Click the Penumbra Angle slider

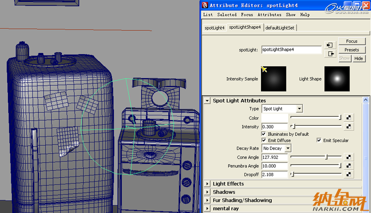tap(316, 165)
